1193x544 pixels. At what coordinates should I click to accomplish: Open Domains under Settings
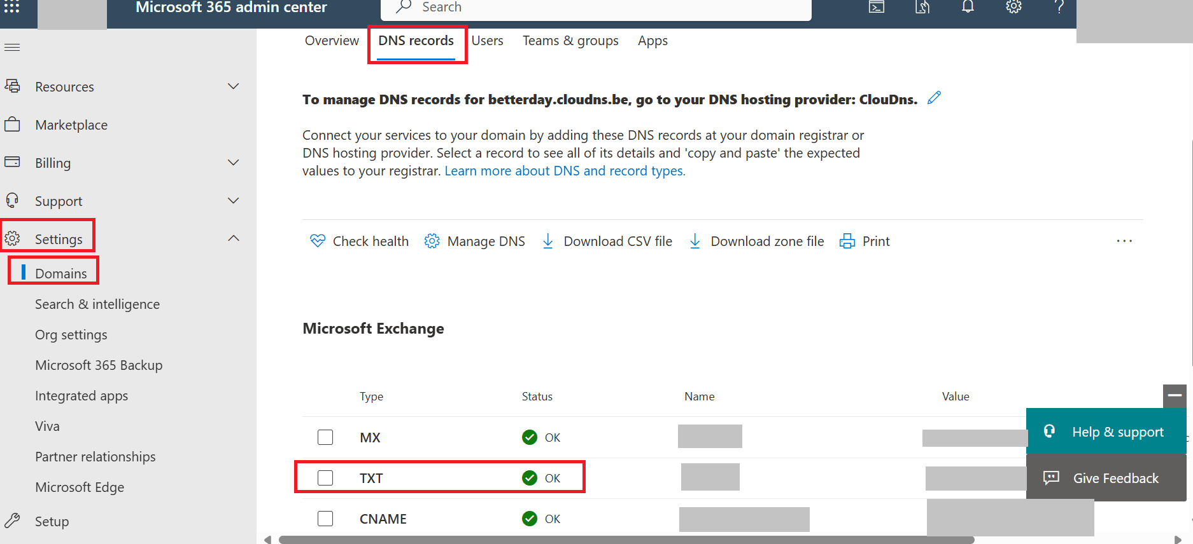tap(61, 273)
